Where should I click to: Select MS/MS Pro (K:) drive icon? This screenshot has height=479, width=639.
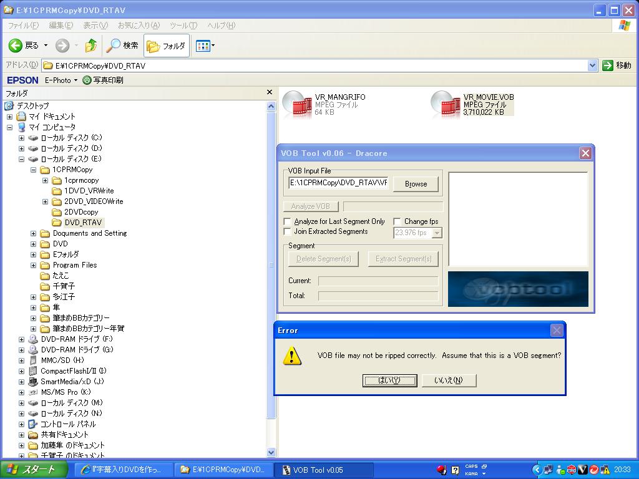tap(33, 392)
